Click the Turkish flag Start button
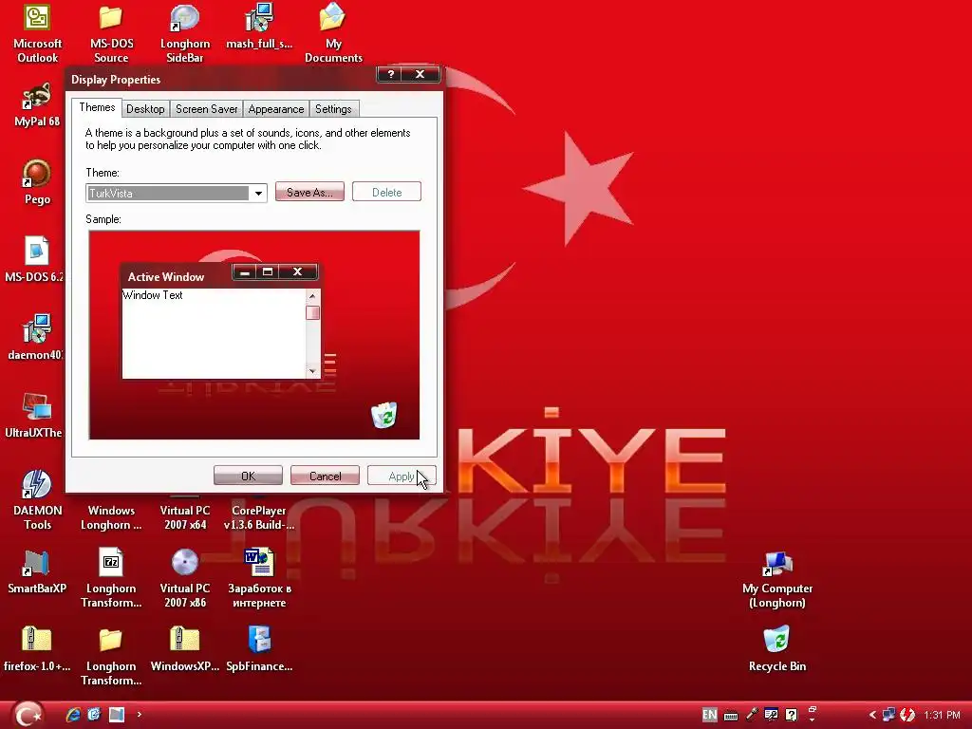Image resolution: width=972 pixels, height=729 pixels. [x=27, y=715]
